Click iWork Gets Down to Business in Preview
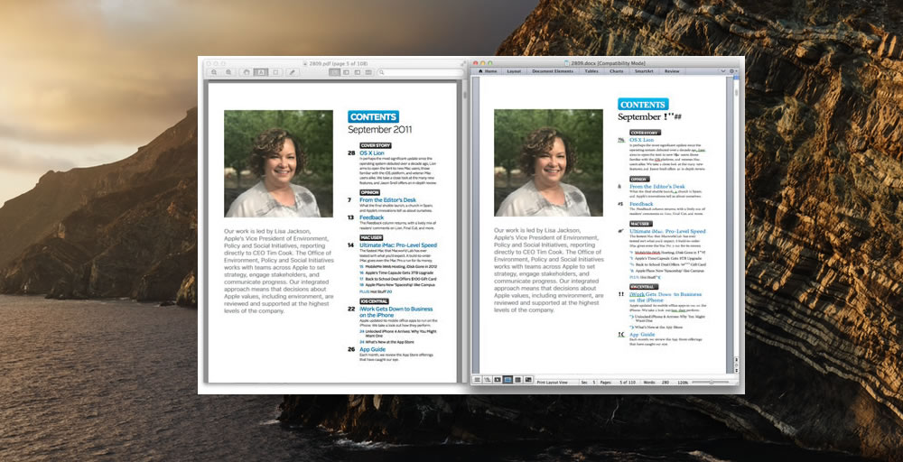Image resolution: width=903 pixels, height=462 pixels. click(396, 312)
